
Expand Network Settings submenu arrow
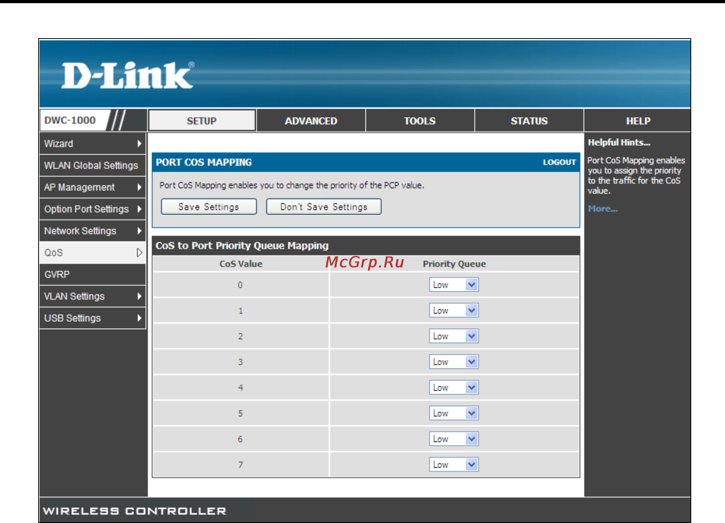(x=139, y=231)
